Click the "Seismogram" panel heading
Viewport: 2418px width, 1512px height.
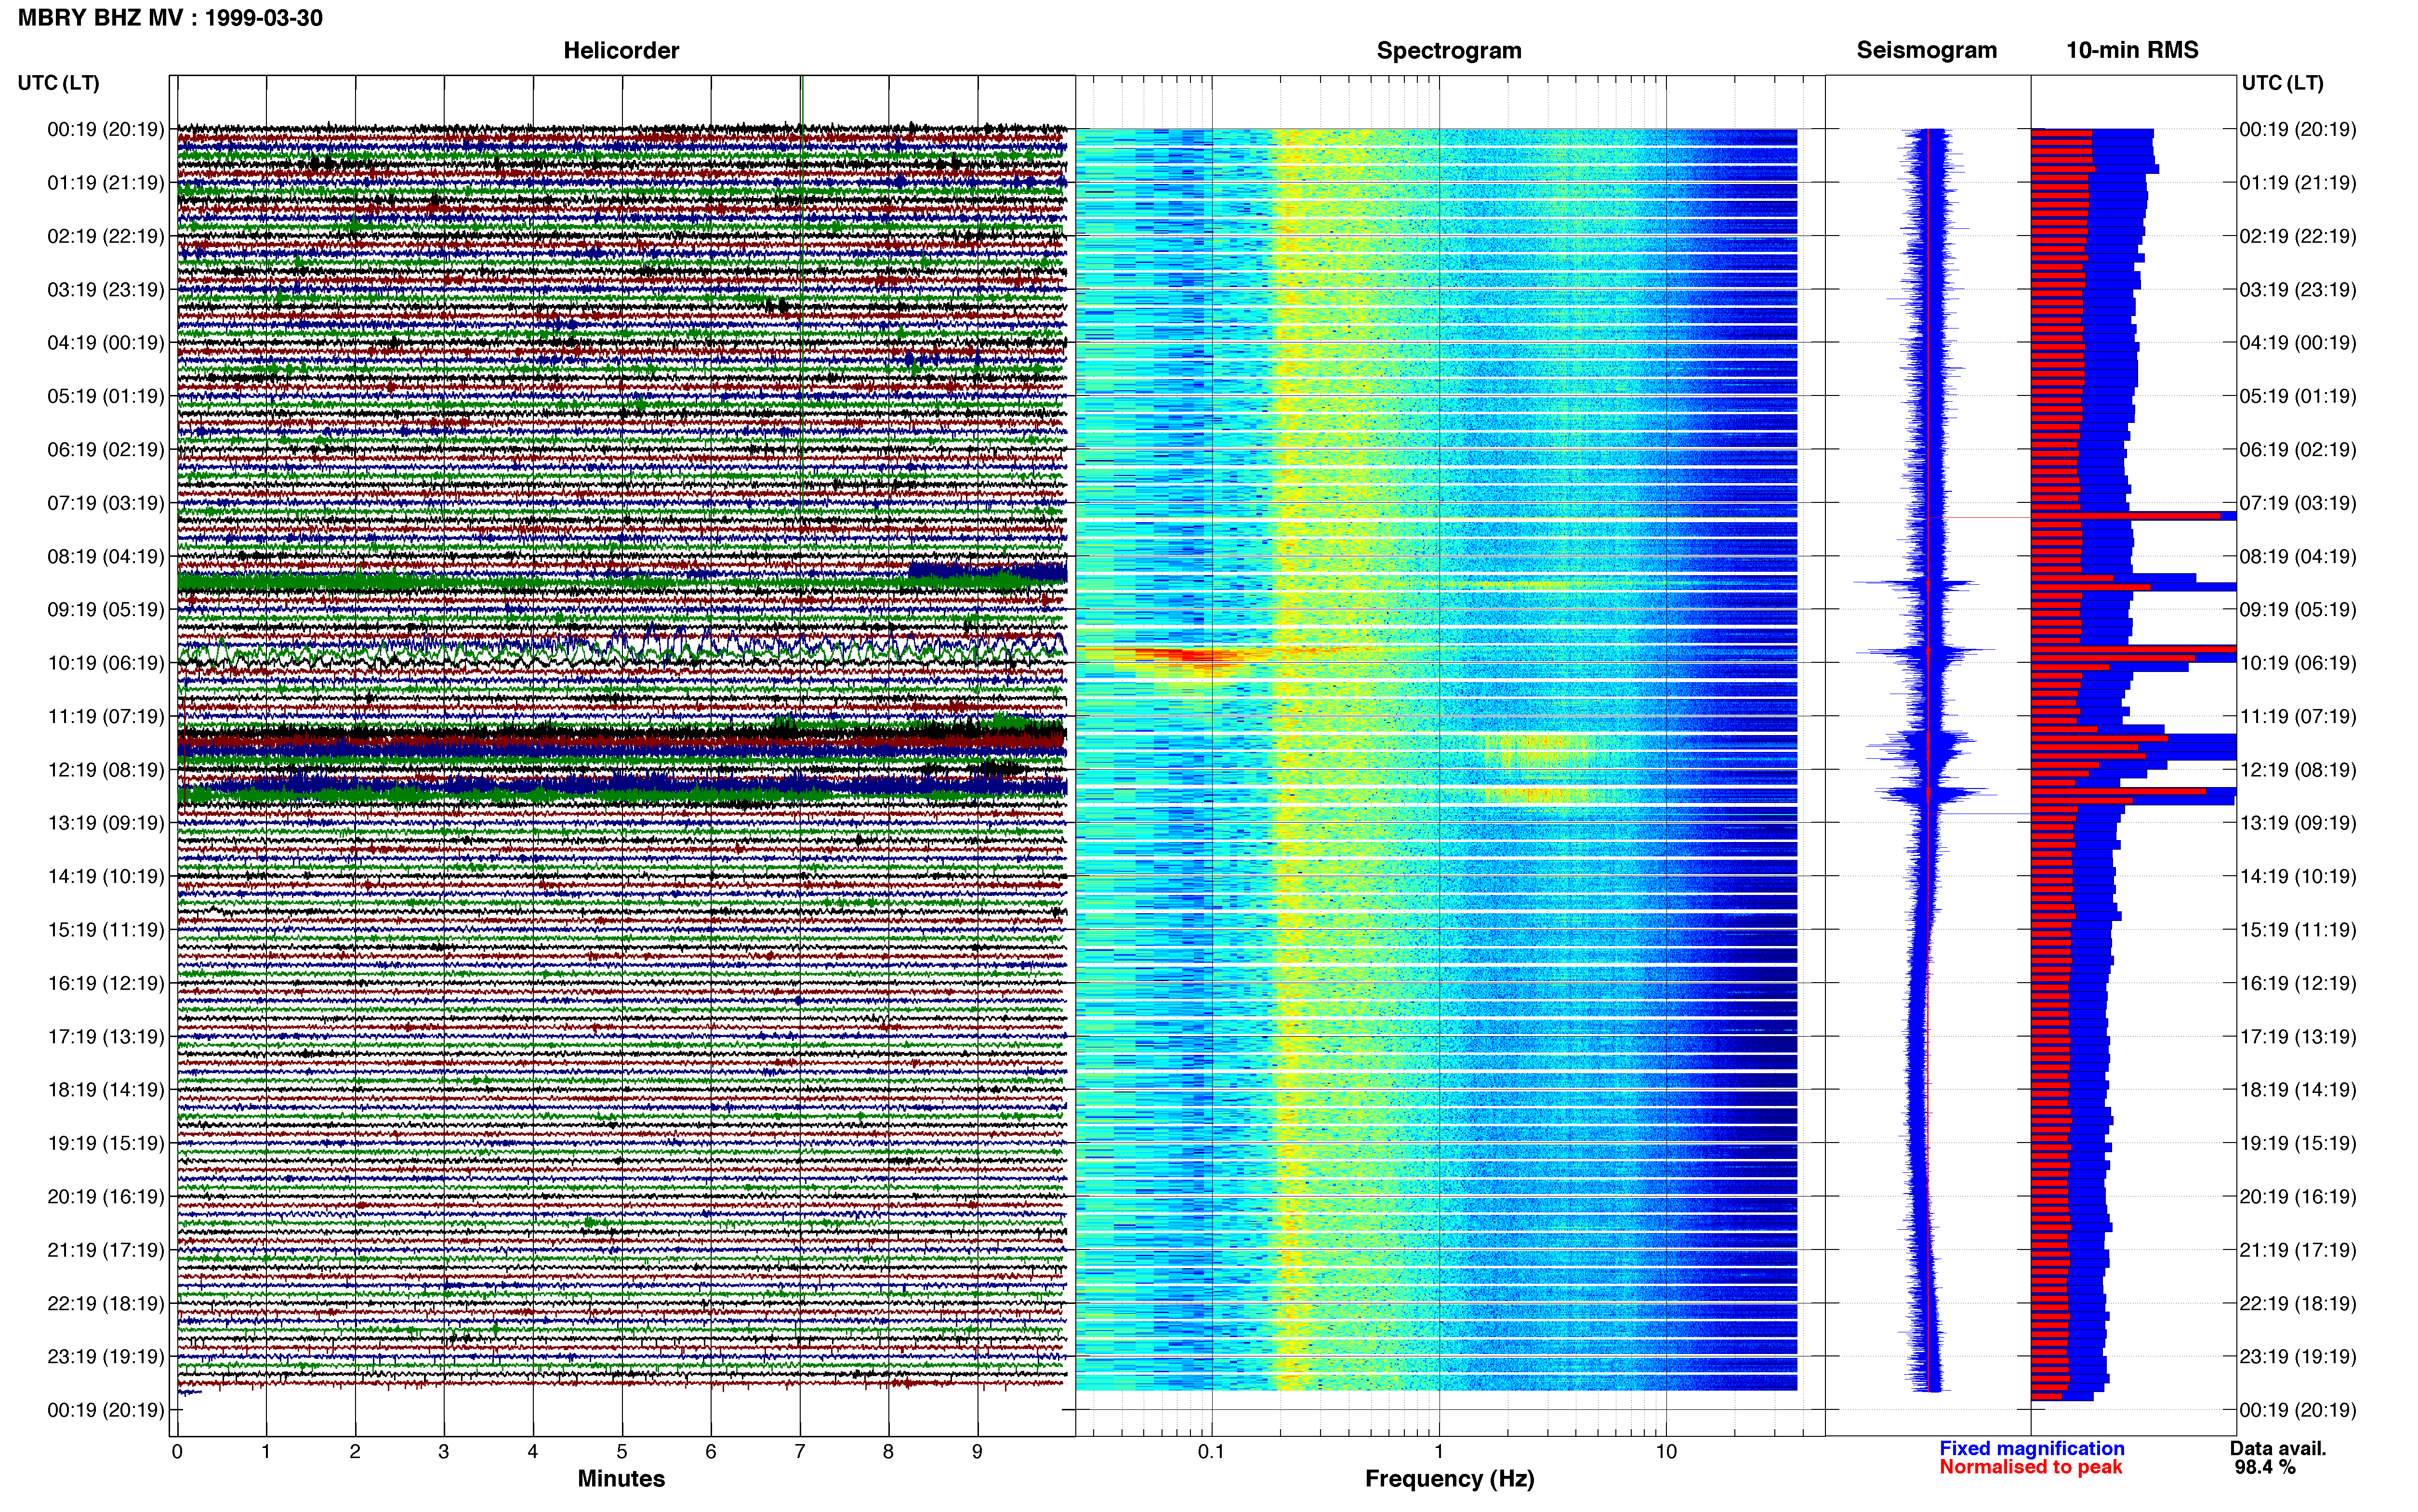click(x=1926, y=50)
